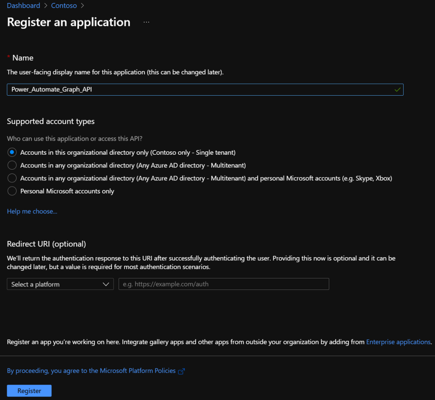Navigate to Contoso in the breadcrumb
Viewport: 435px width, 400px height.
coord(65,6)
